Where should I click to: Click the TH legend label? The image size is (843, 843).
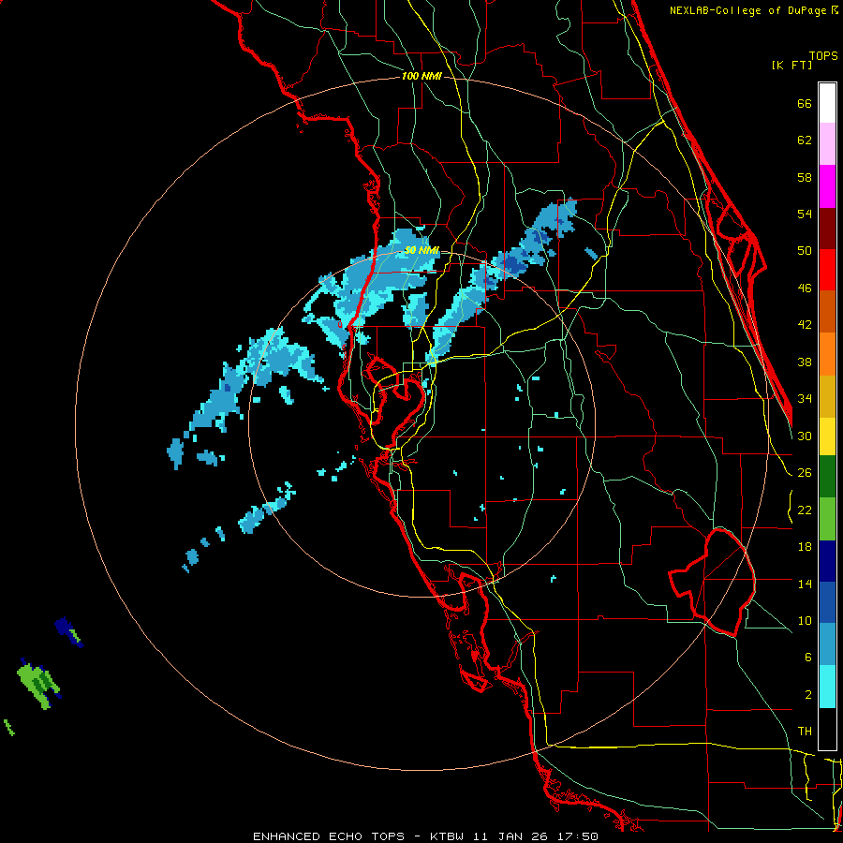(805, 731)
